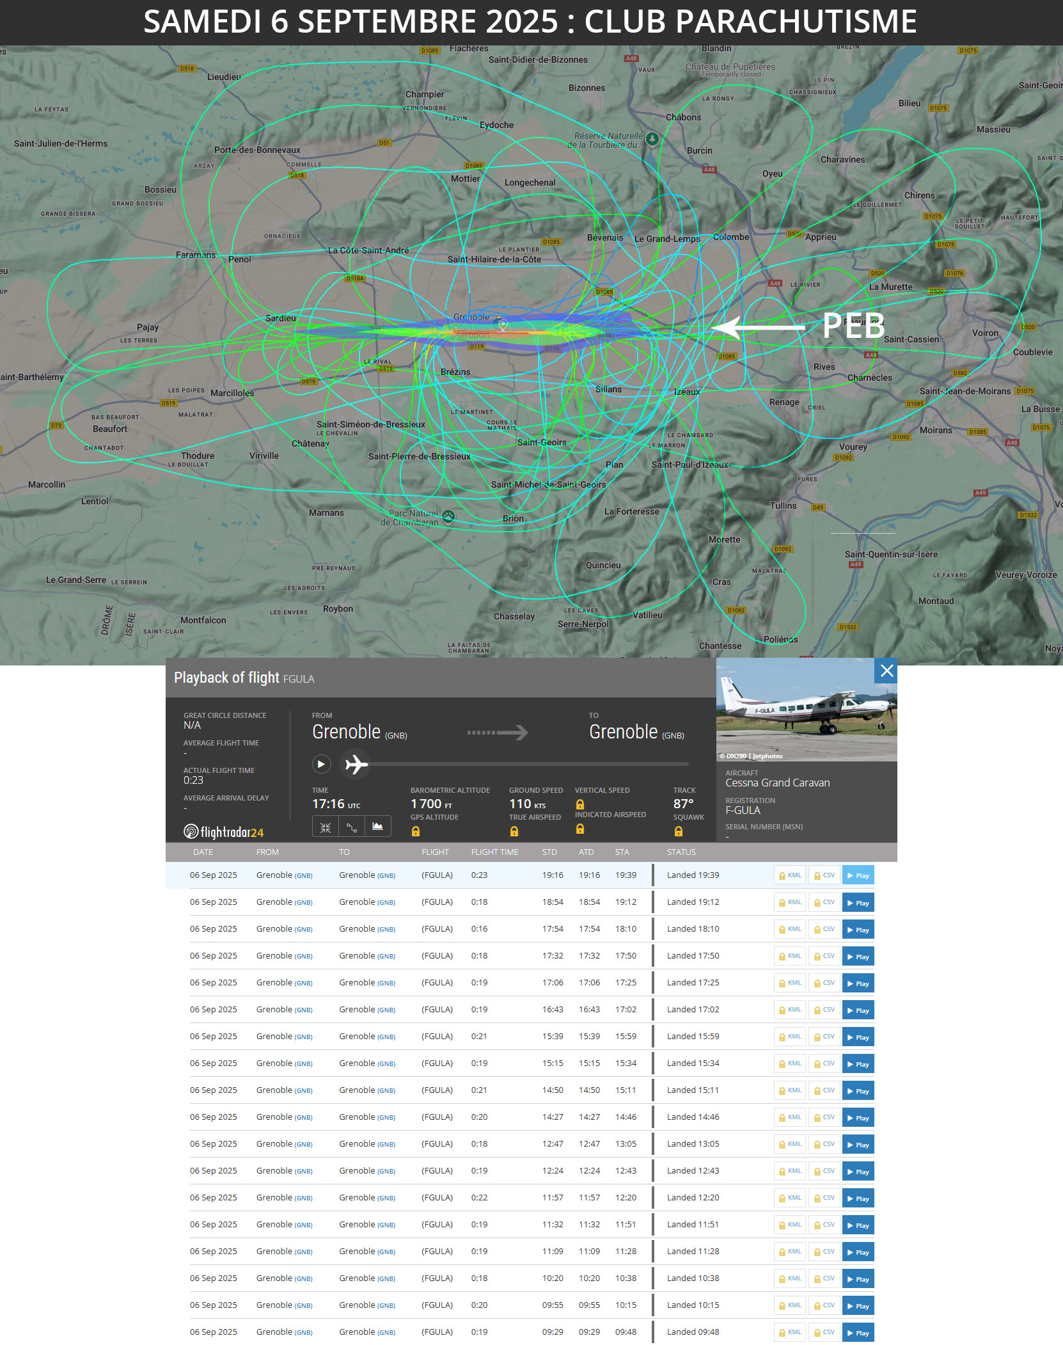This screenshot has height=1345, width=1063.
Task: Click the locked squawk padlock icon
Action: click(x=679, y=831)
